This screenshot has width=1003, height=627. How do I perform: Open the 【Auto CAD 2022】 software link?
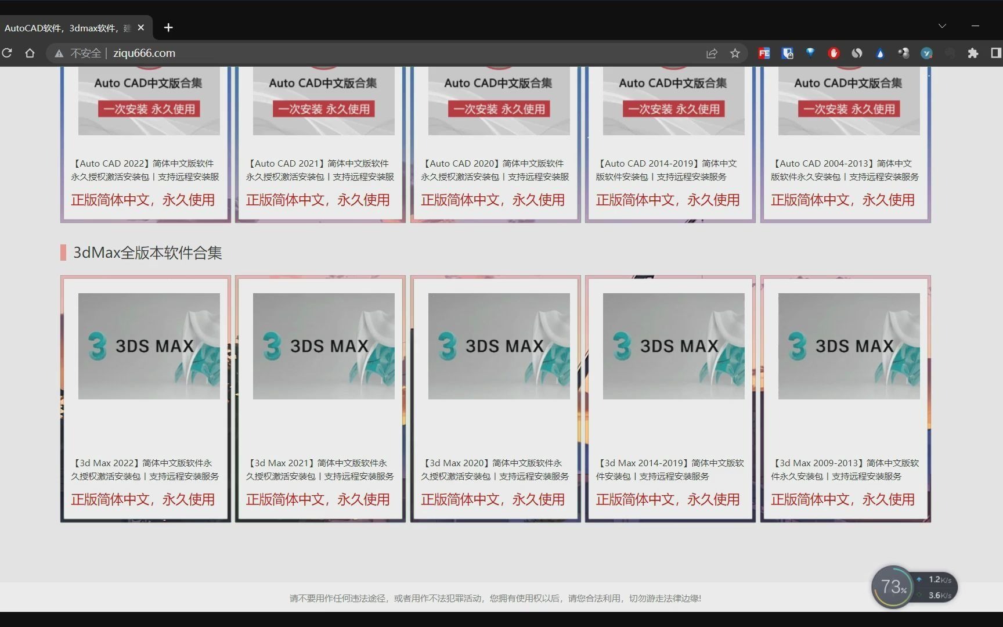[x=145, y=170]
